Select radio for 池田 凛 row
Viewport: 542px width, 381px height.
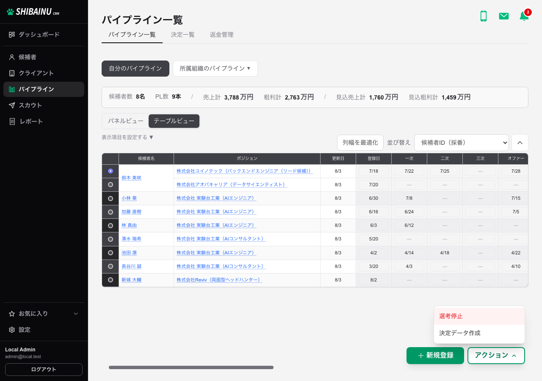click(111, 253)
